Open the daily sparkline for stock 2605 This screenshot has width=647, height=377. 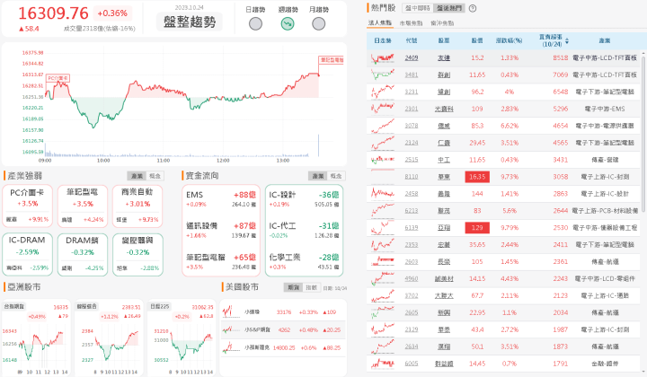click(382, 312)
